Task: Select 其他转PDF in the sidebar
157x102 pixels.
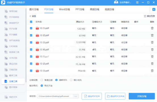Action: (x=12, y=23)
